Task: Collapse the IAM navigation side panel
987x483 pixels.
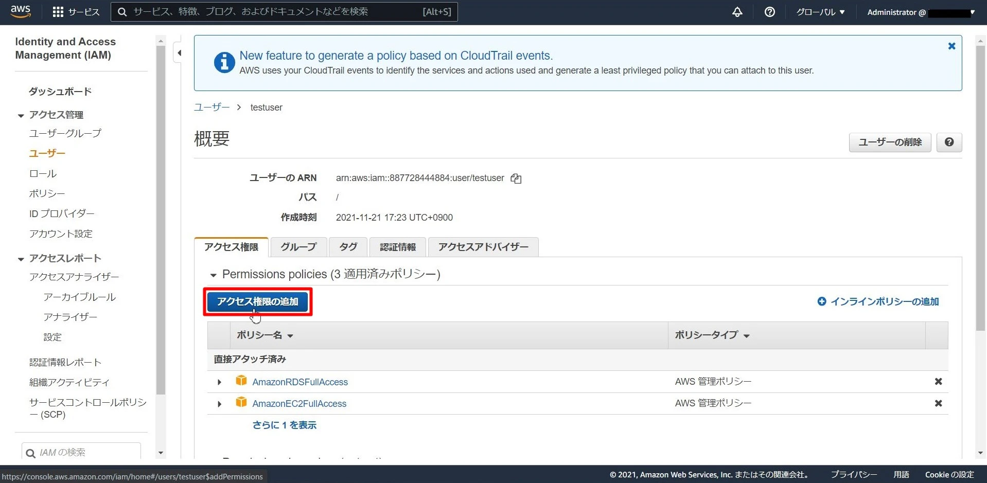Action: (x=179, y=53)
